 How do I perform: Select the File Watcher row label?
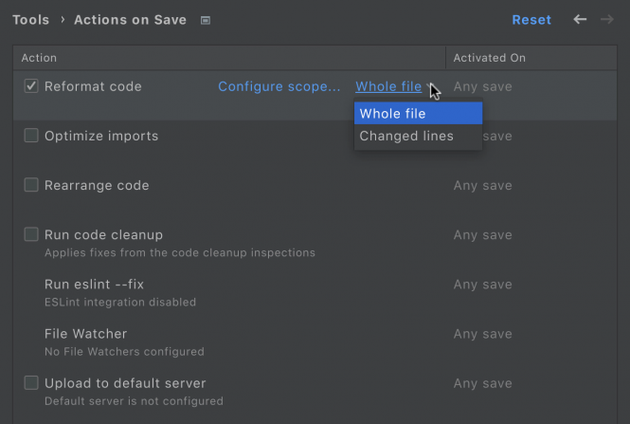point(85,334)
